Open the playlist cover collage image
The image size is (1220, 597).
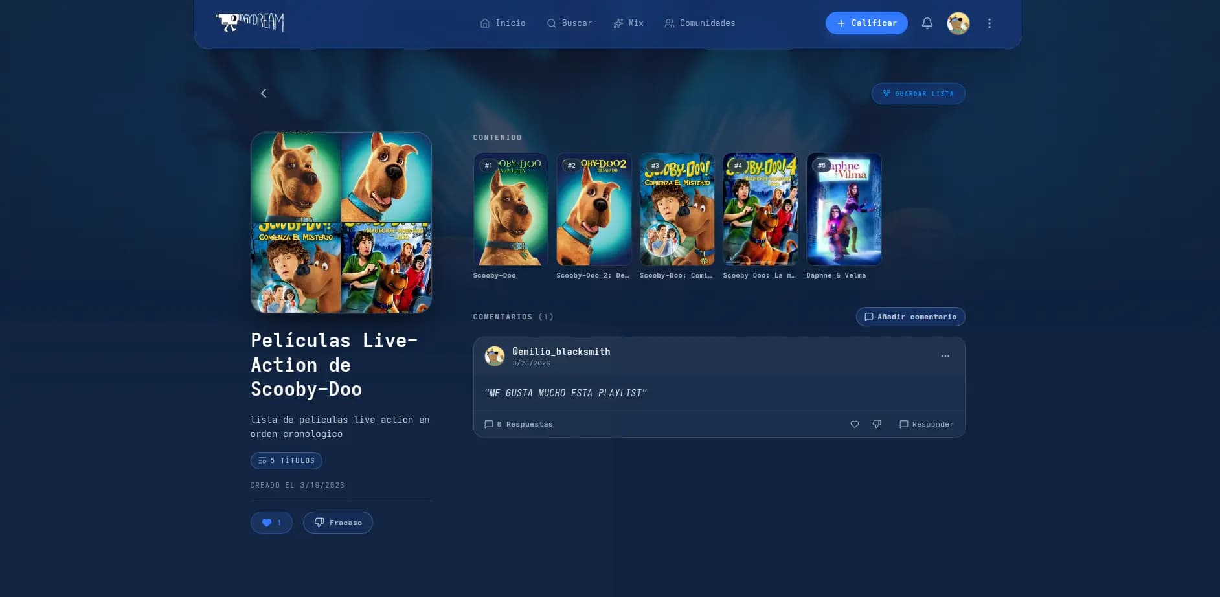coord(341,223)
